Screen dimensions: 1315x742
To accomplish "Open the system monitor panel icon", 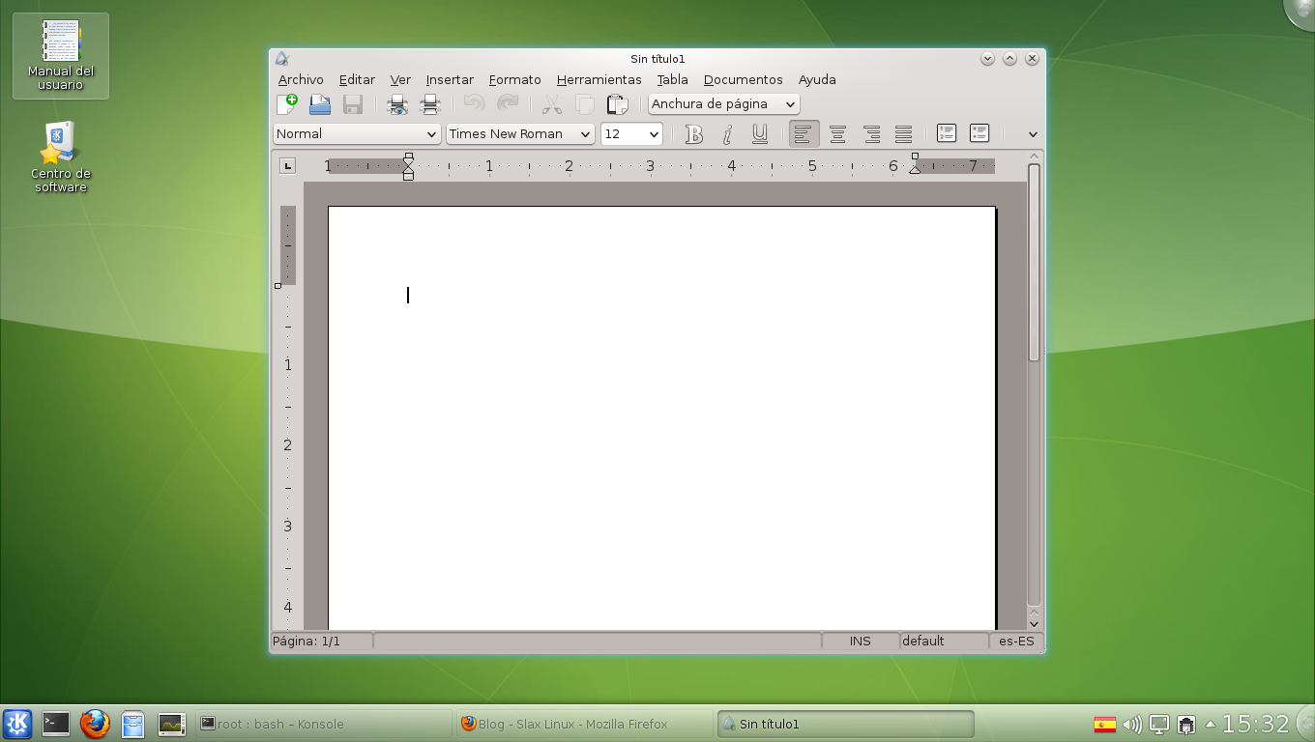I will (172, 724).
